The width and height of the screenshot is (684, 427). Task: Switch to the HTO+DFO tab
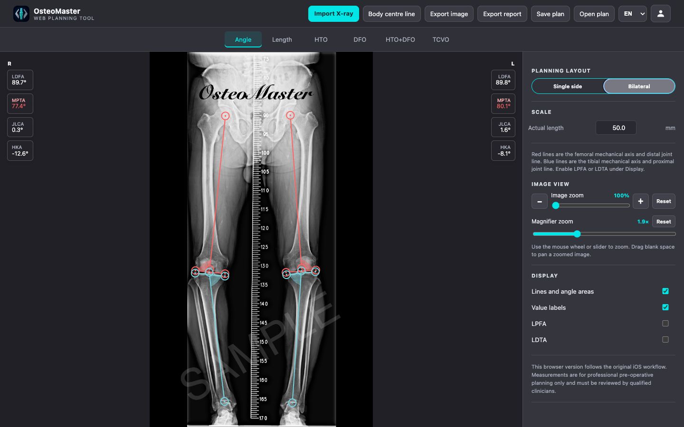click(x=400, y=39)
